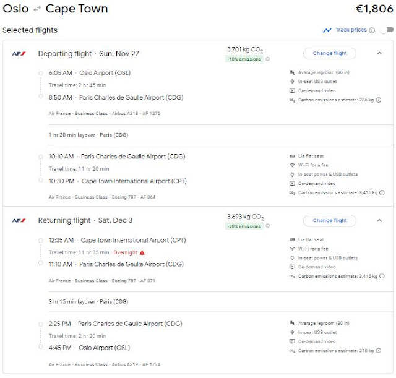Open info for 286 kg emissions estimate
The height and width of the screenshot is (378, 396).
coord(378,100)
